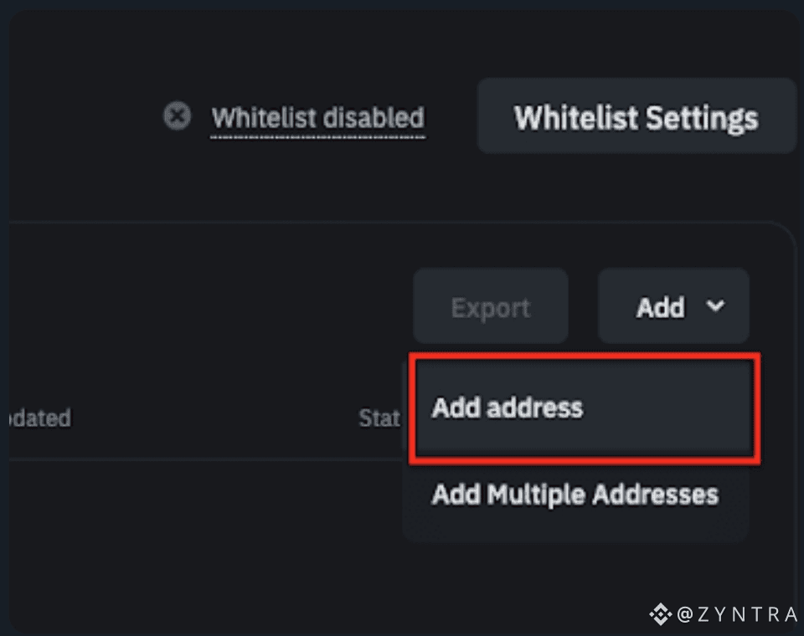The image size is (804, 636).
Task: Click empty space between Whitelist disabled and Whitelist Settings
Action: click(x=451, y=117)
